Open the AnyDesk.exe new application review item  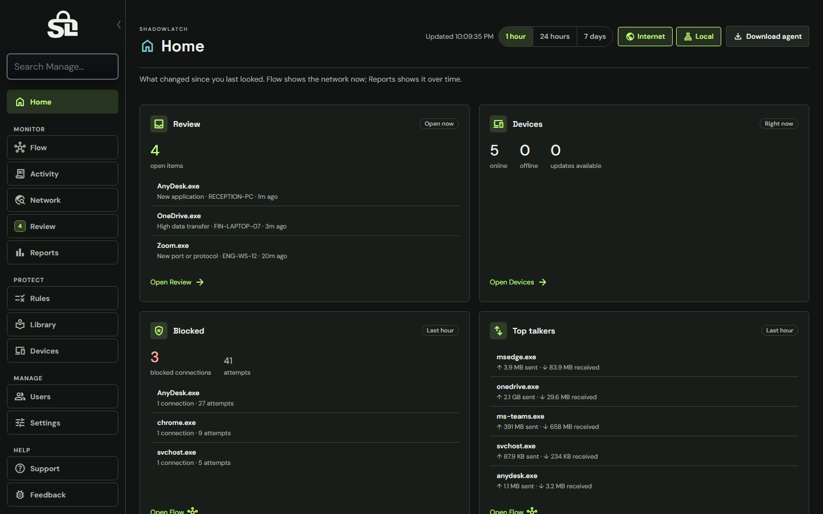coord(305,191)
